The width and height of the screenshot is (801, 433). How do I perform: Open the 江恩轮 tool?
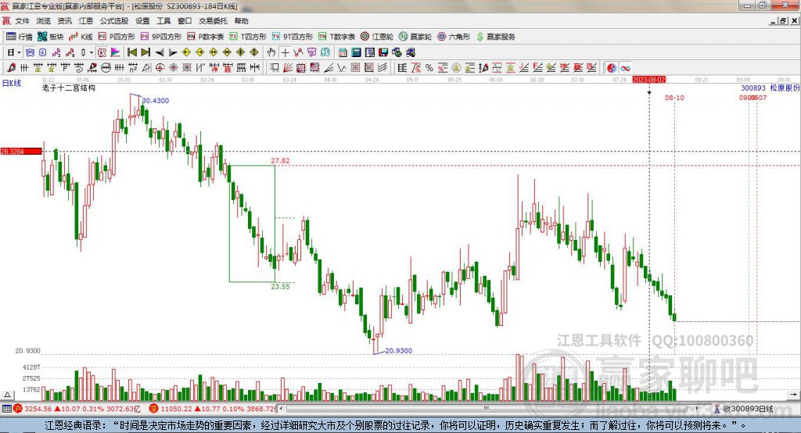377,37
